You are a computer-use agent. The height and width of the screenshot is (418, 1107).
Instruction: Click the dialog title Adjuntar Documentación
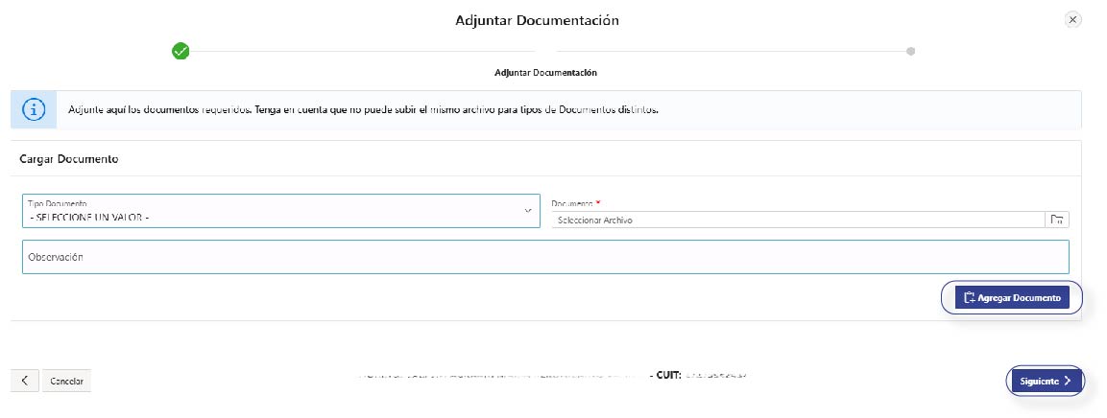click(x=537, y=20)
